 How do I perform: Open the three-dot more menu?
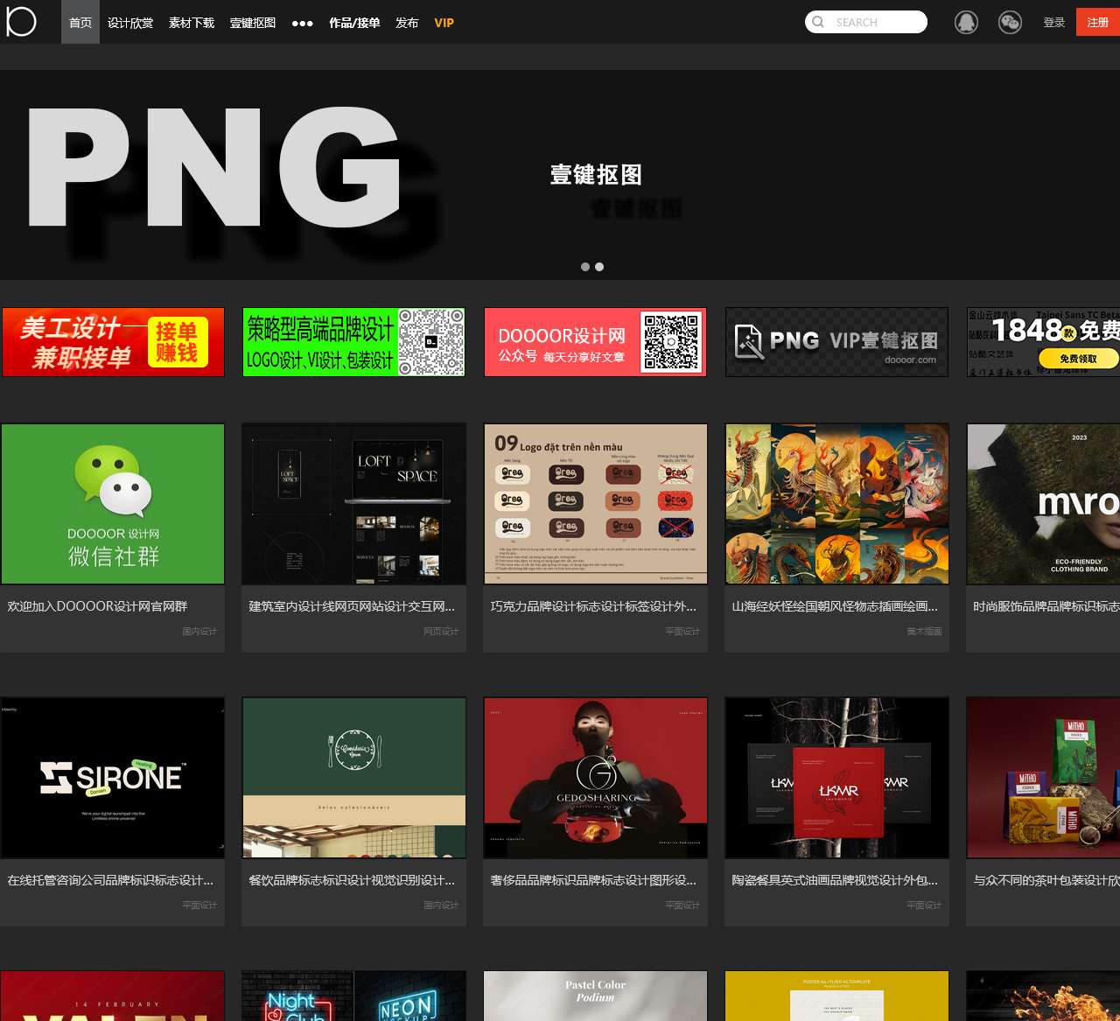coord(302,23)
